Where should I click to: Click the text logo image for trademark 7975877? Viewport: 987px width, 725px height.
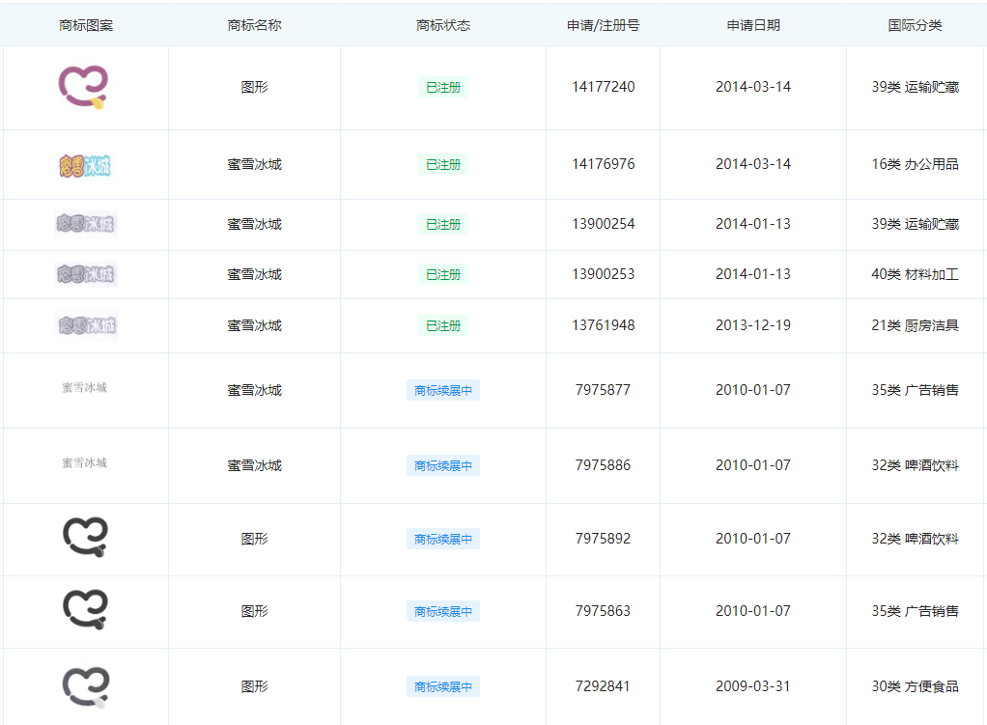click(85, 388)
